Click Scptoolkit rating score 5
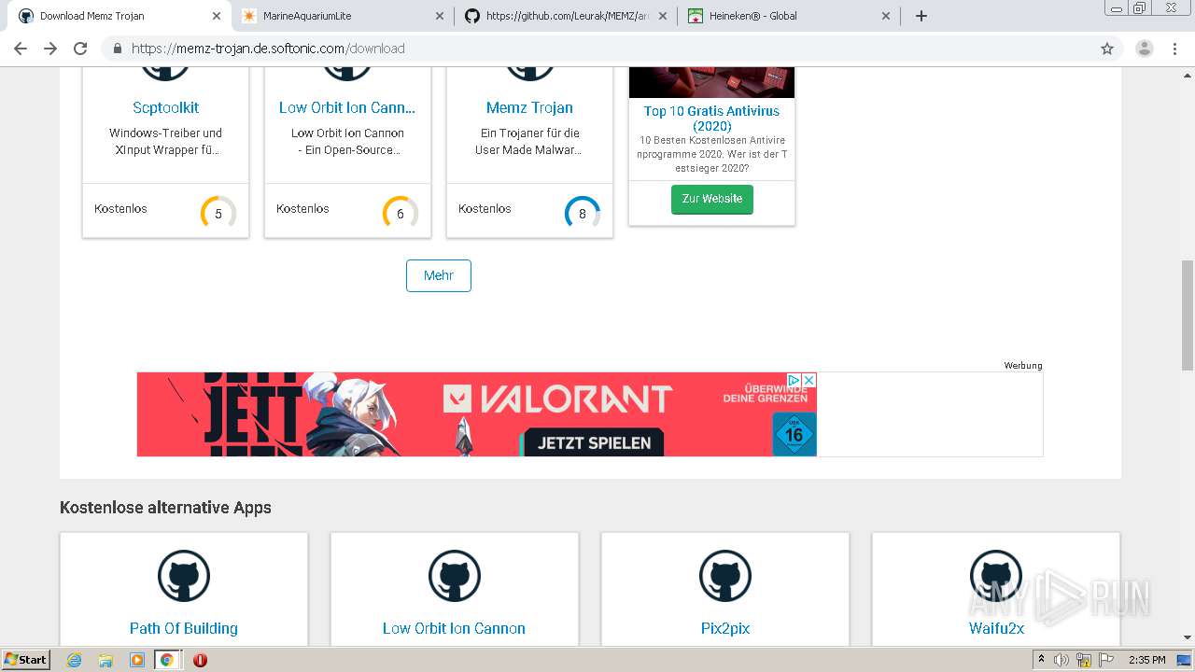 pyautogui.click(x=218, y=214)
